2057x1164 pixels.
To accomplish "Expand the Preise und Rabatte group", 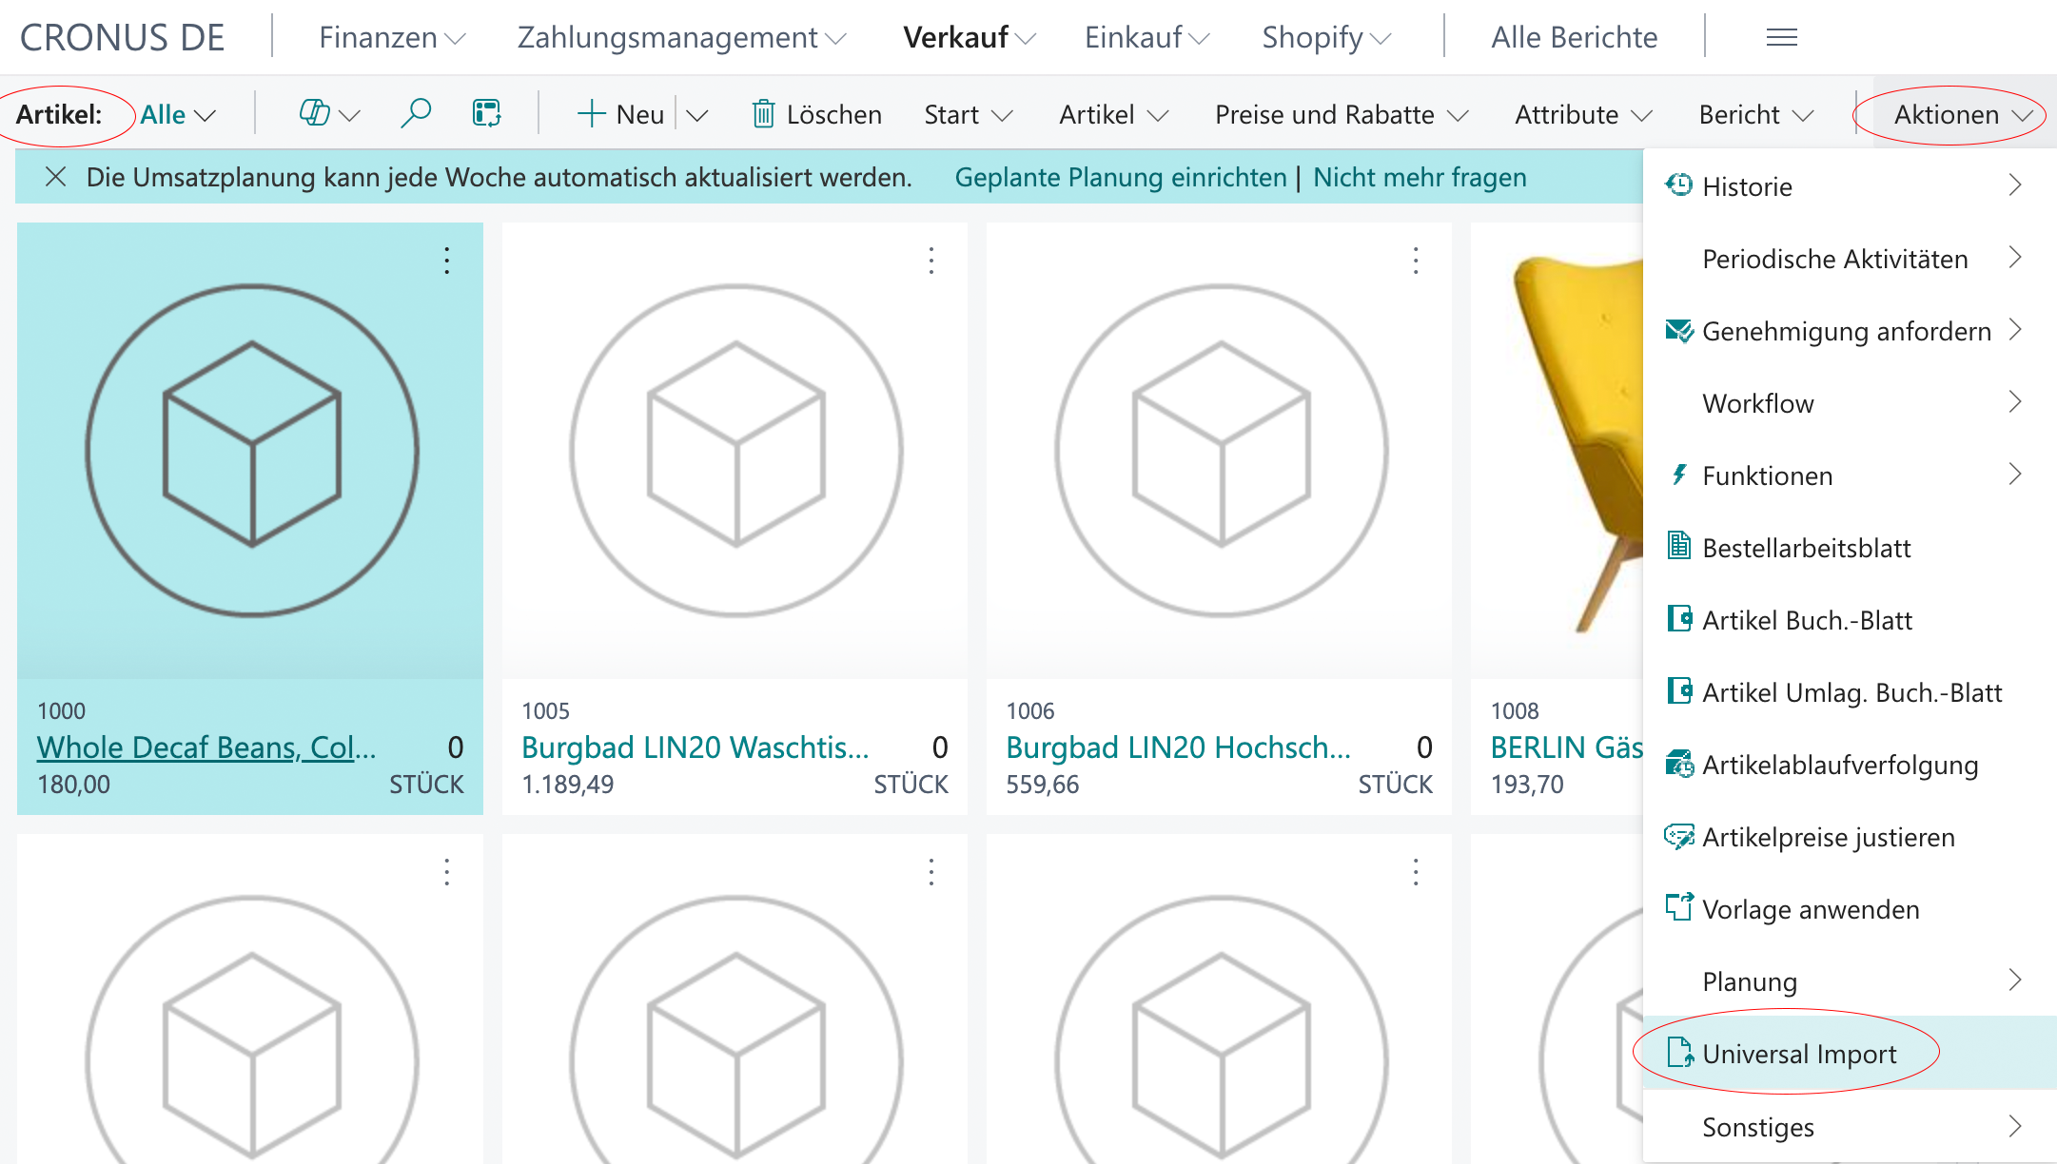I will [1342, 115].
